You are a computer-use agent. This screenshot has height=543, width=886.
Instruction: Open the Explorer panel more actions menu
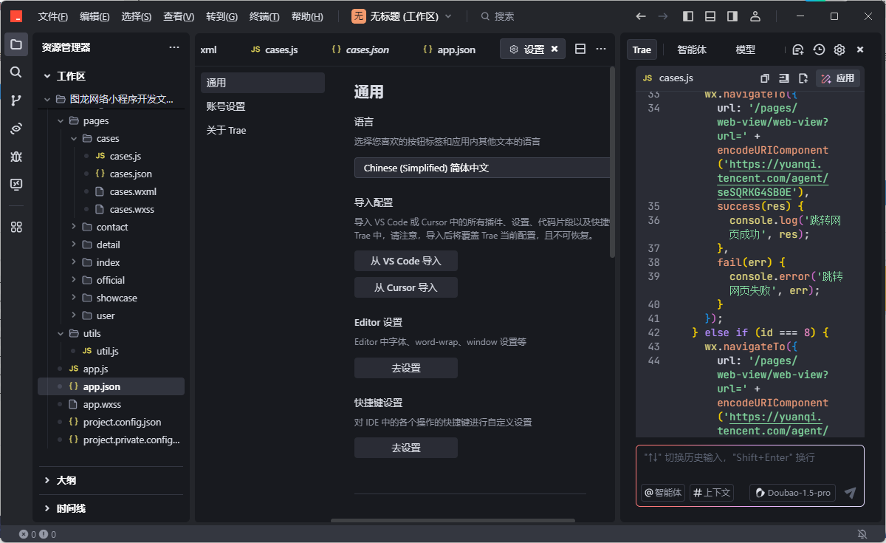[174, 47]
